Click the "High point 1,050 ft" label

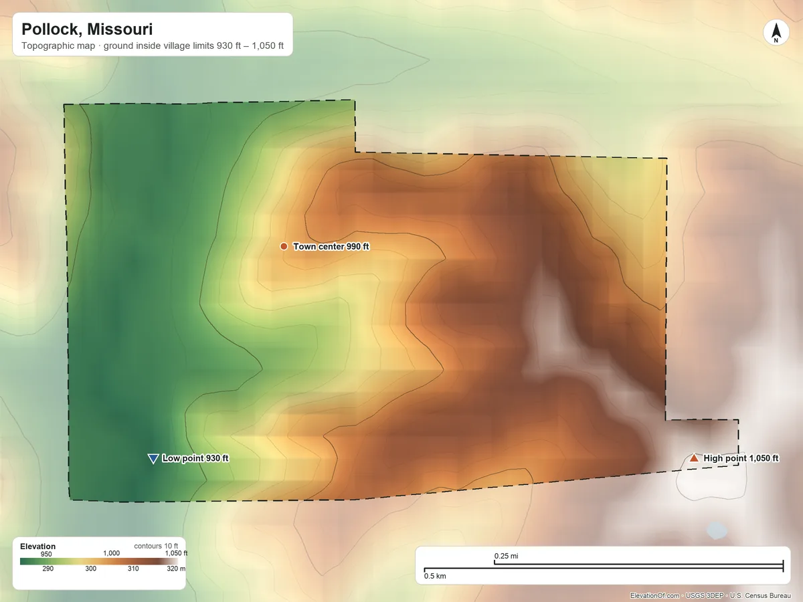tap(741, 458)
